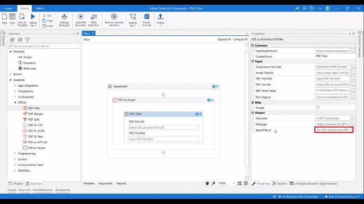The width and height of the screenshot is (364, 204).
Task: Click the designer search magnifier icon
Action: tap(213, 183)
